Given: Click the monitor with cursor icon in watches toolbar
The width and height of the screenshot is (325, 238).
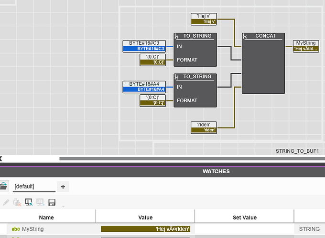Looking at the screenshot, I should (x=29, y=202).
